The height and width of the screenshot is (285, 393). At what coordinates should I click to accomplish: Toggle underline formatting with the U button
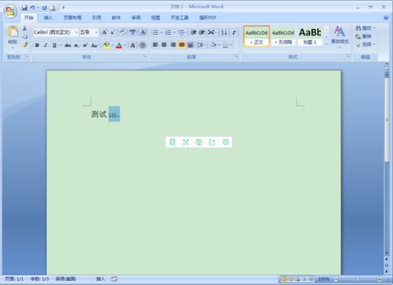[54, 45]
